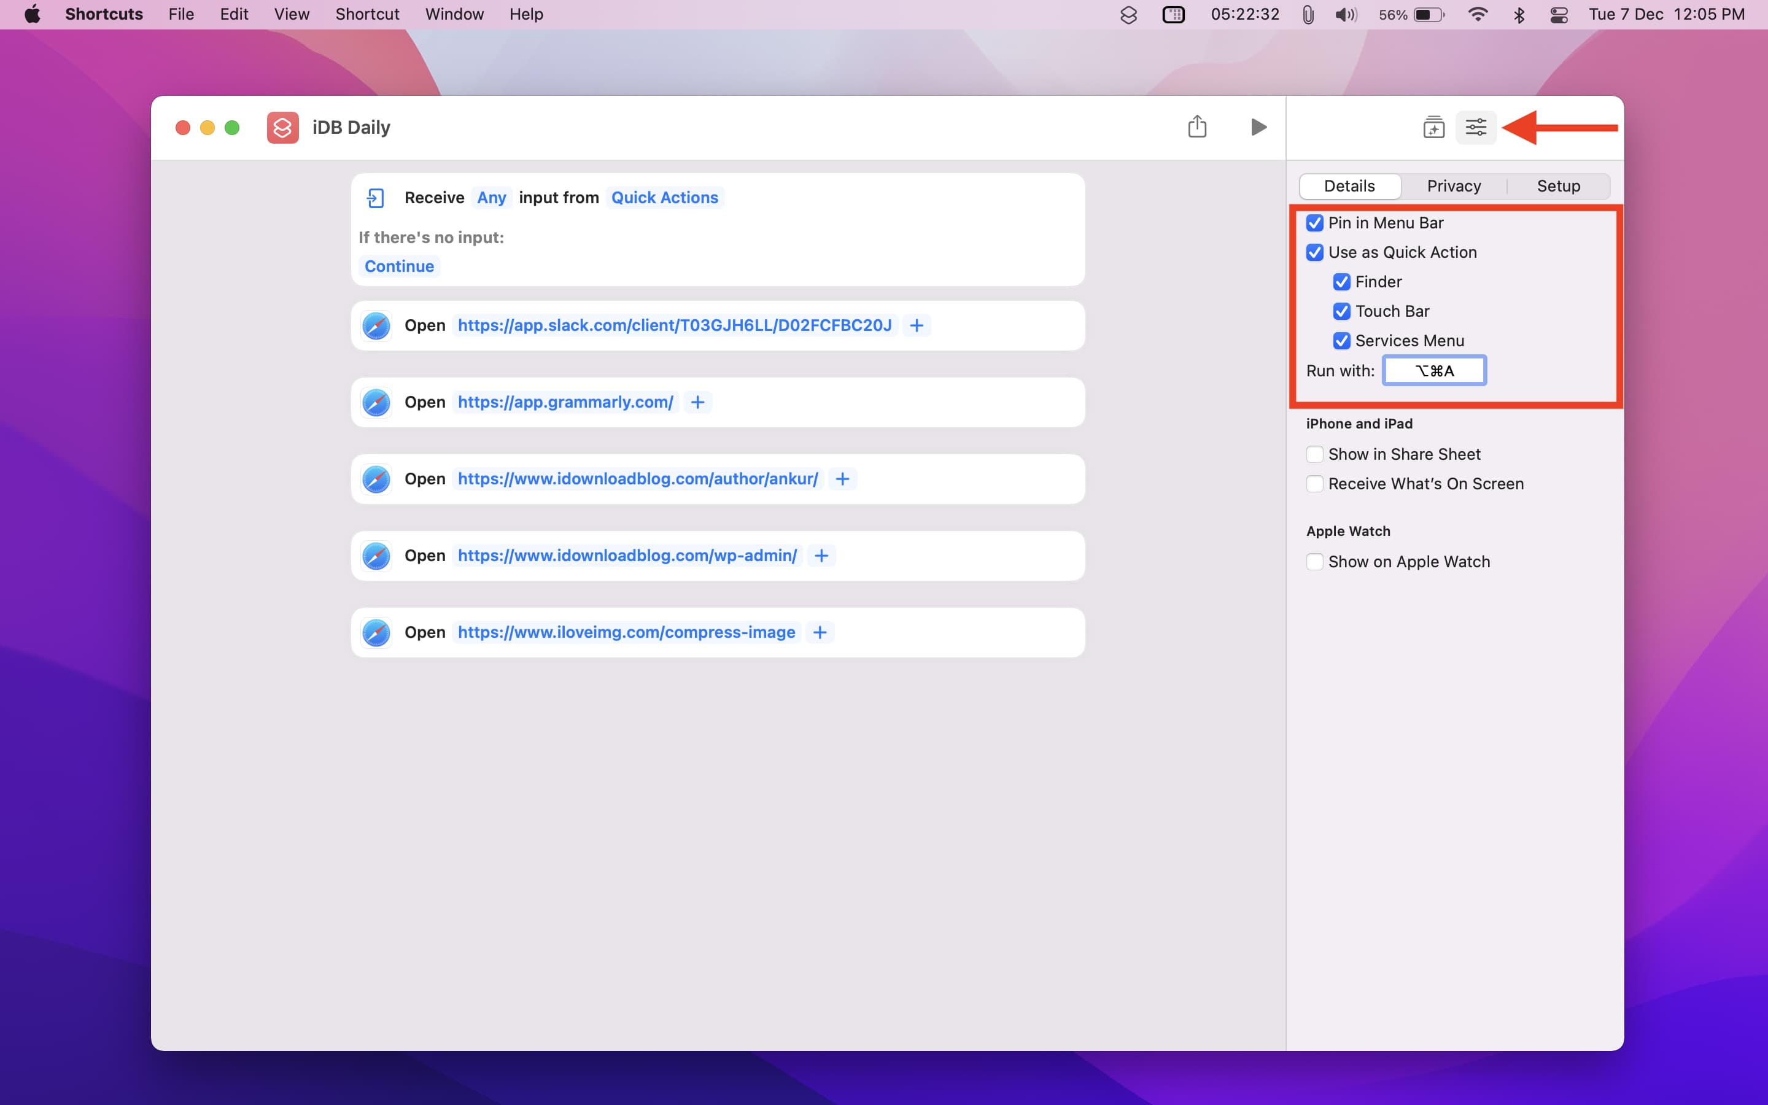This screenshot has height=1105, width=1768.
Task: Click the Shortcut Details sliders icon
Action: click(1476, 127)
